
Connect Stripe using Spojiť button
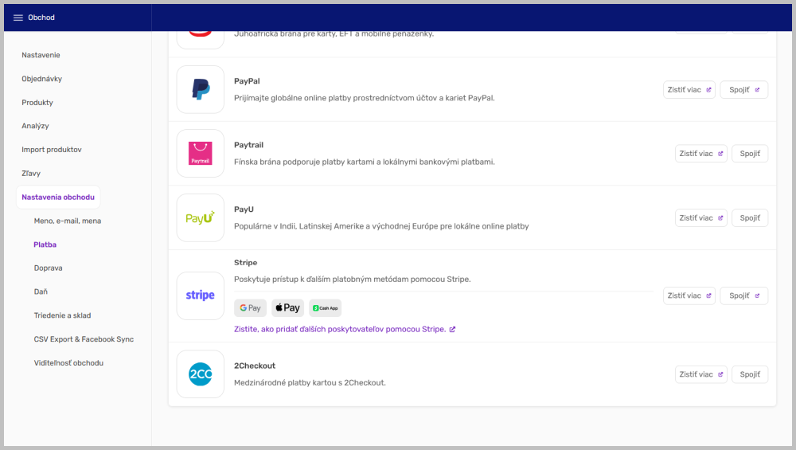pyautogui.click(x=743, y=295)
